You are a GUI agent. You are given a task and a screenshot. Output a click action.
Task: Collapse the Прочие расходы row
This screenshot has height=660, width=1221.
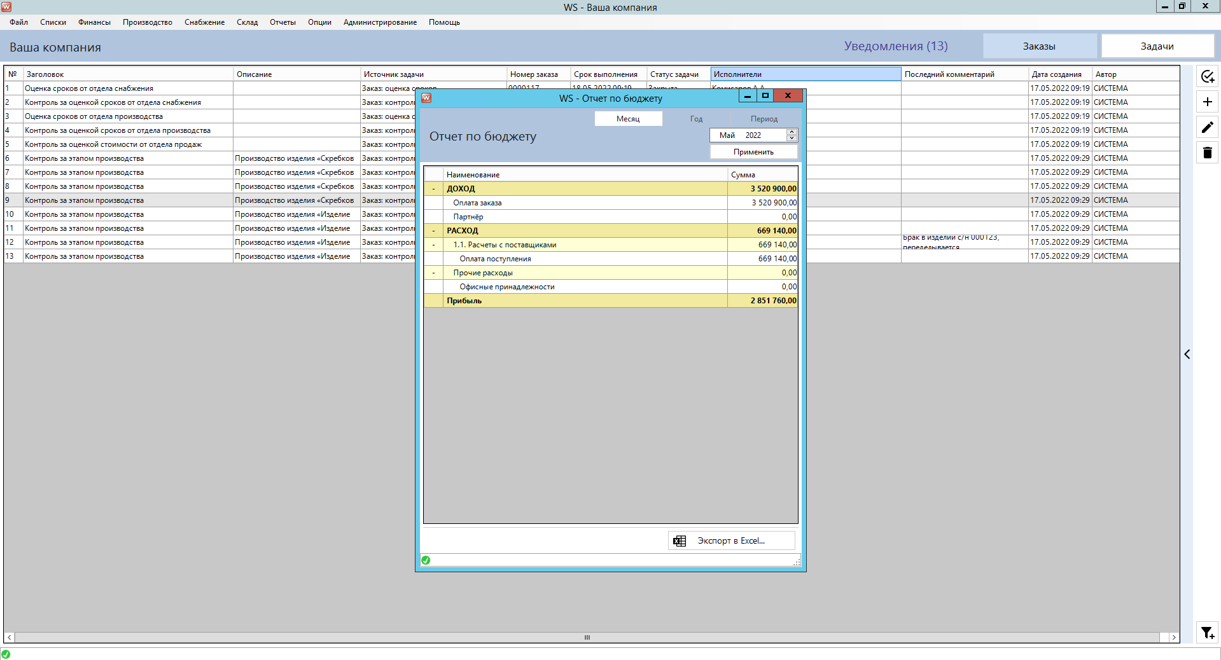[x=433, y=272]
